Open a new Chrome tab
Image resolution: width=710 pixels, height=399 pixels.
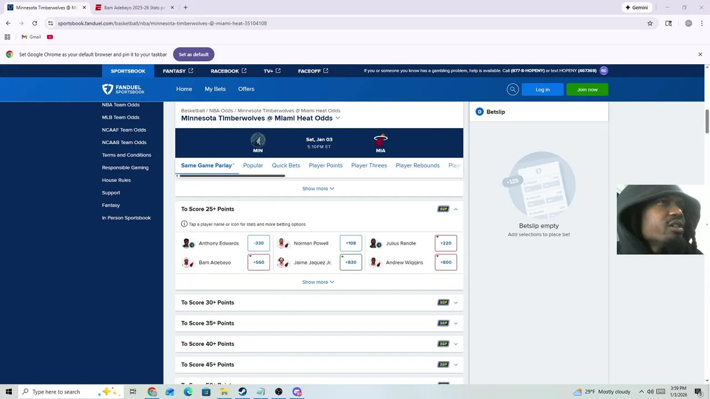pyautogui.click(x=185, y=8)
